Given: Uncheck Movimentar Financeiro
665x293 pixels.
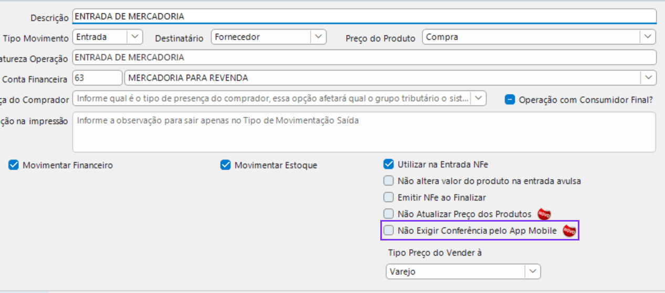Looking at the screenshot, I should click(14, 165).
